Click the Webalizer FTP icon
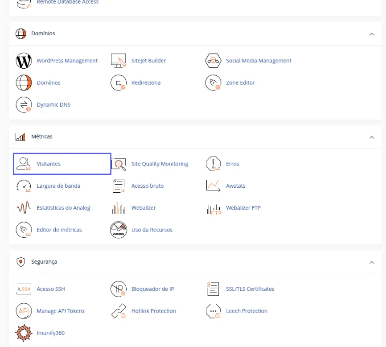 (x=214, y=208)
